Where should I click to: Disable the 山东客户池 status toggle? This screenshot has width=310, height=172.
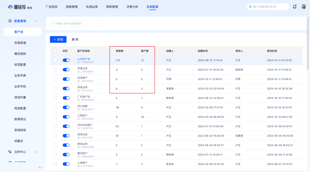pos(66,60)
